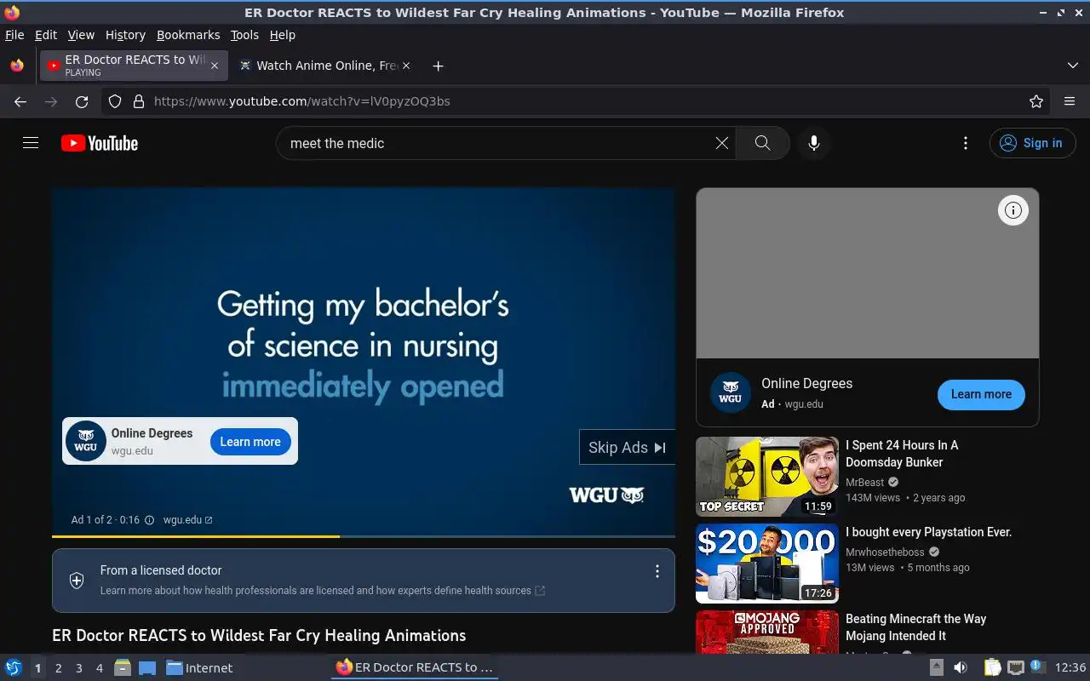Click the ad info circle icon in sidebar ad
This screenshot has height=681, width=1090.
(x=1013, y=210)
